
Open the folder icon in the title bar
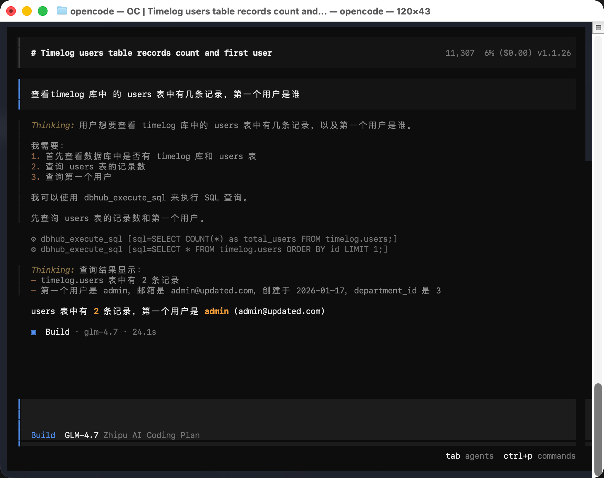62,11
